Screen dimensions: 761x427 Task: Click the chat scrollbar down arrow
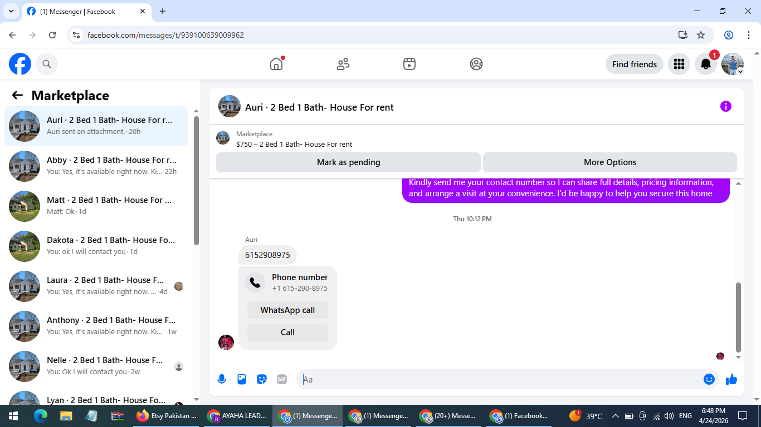[739, 357]
